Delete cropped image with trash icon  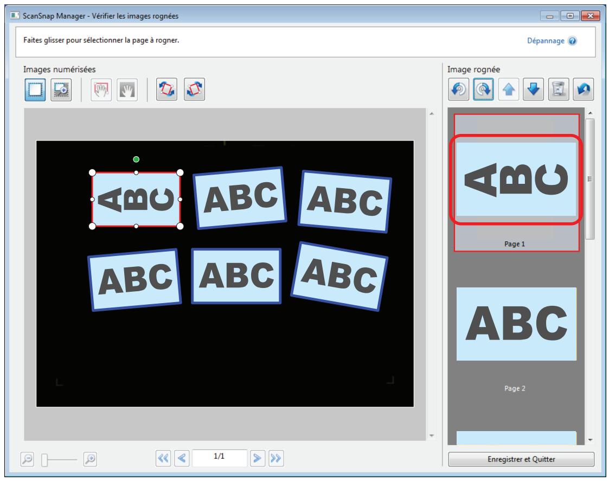(559, 89)
